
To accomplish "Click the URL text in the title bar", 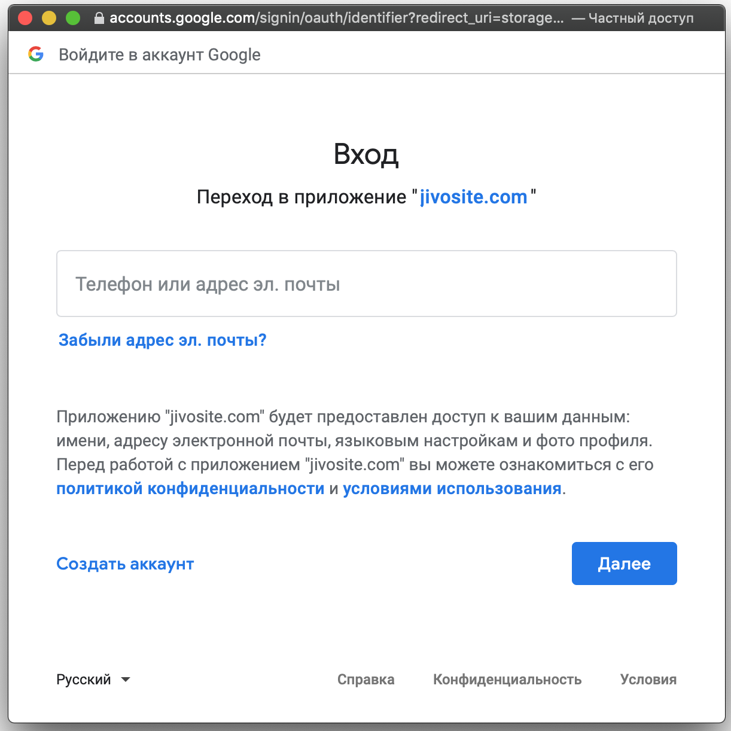I will [x=336, y=18].
